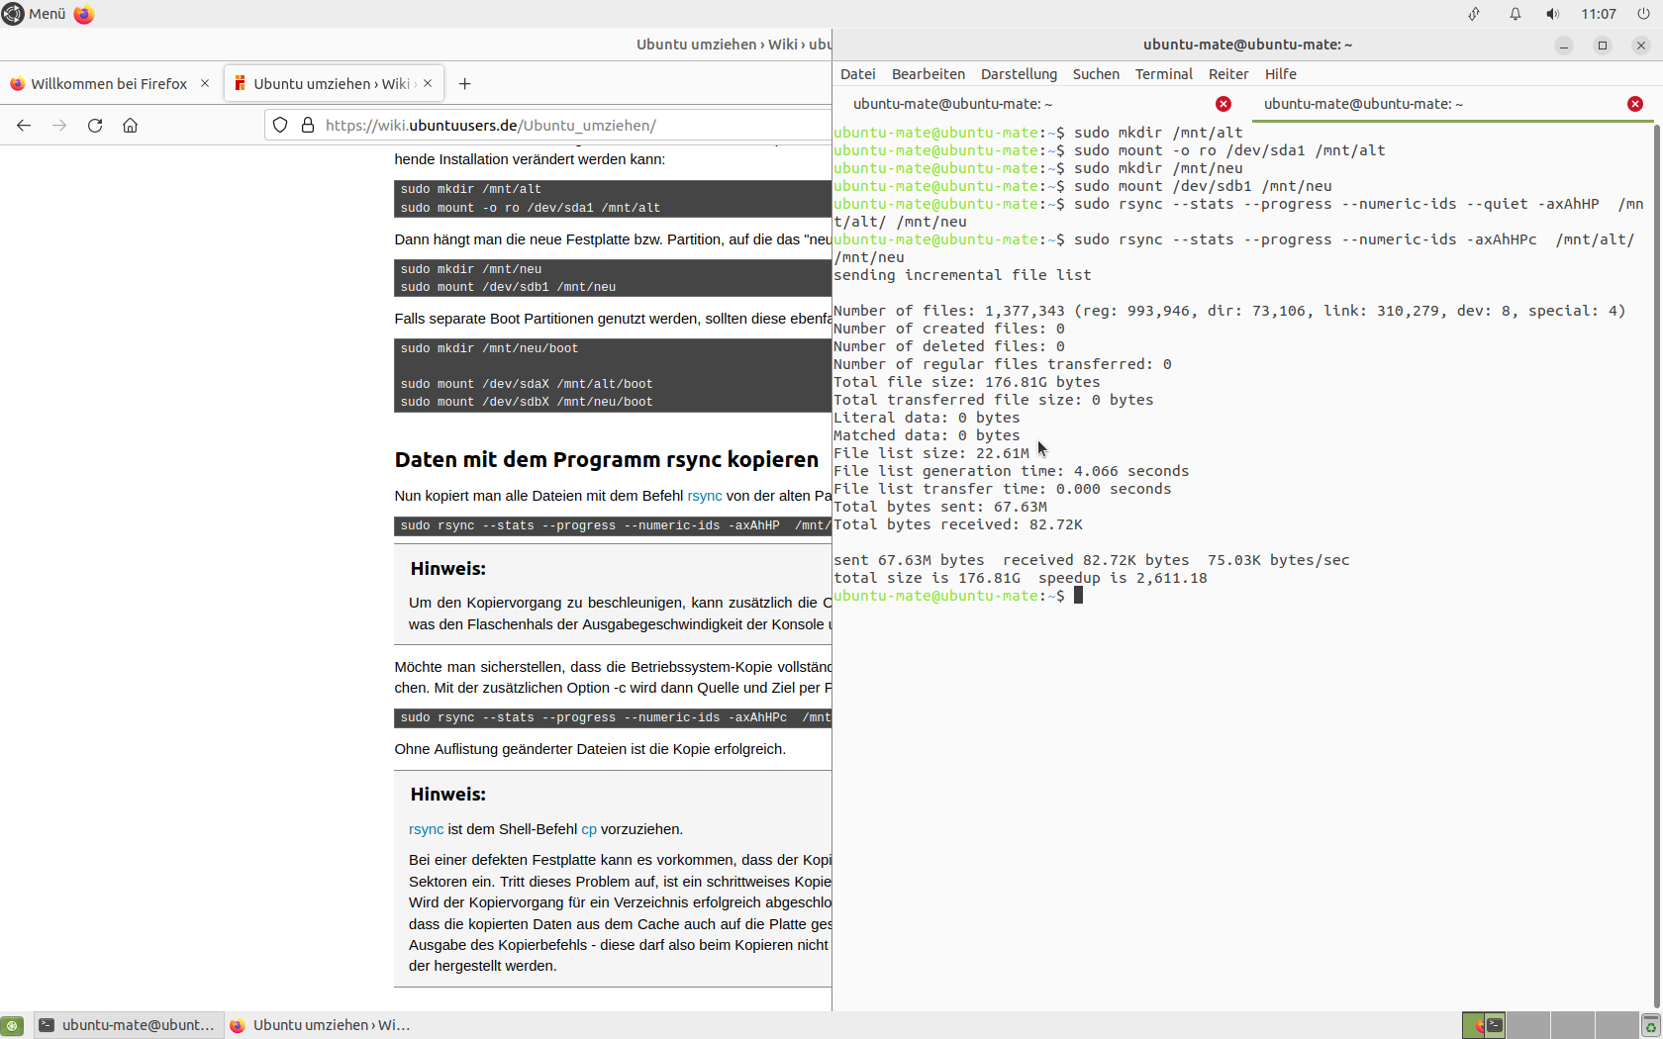Close the first terminal tab
The width and height of the screenshot is (1663, 1039).
click(x=1223, y=104)
